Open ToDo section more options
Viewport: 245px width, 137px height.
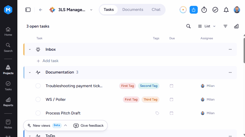point(230,136)
